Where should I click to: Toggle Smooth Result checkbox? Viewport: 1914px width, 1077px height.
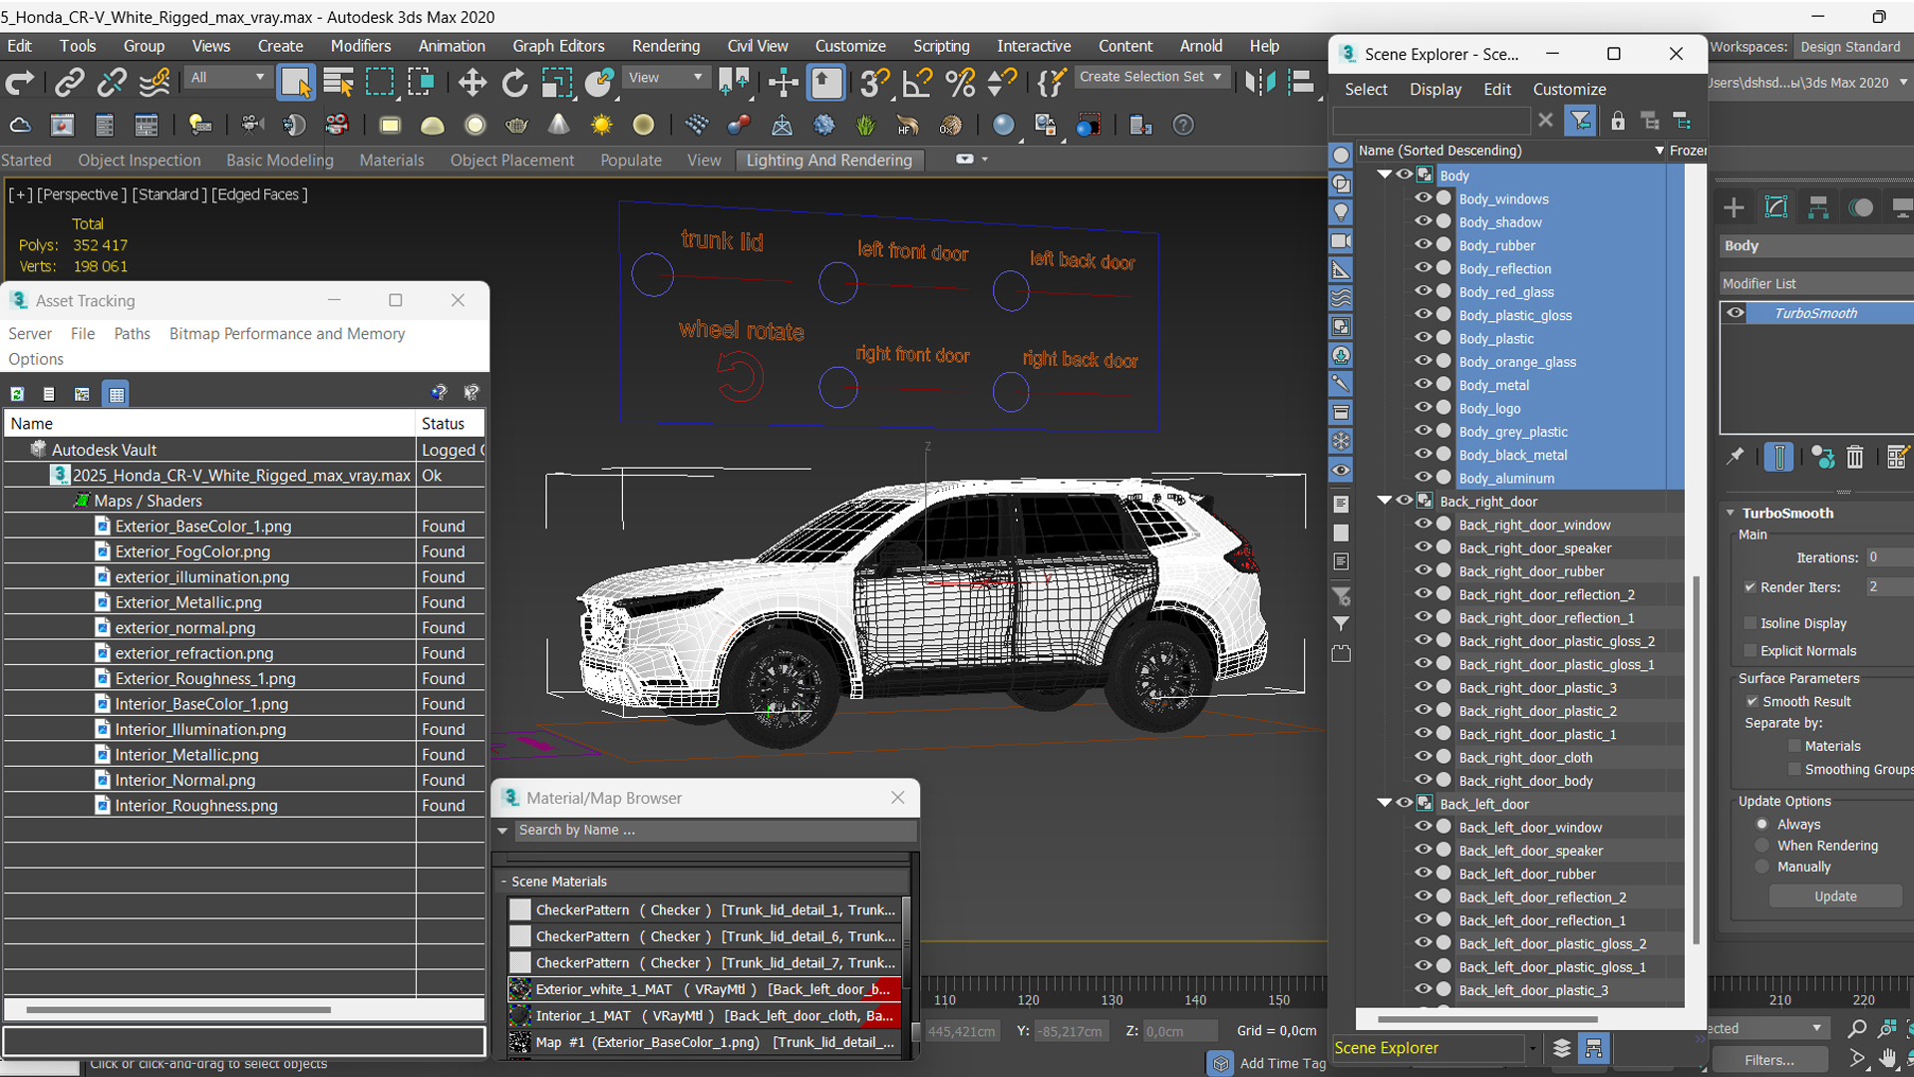(x=1752, y=702)
